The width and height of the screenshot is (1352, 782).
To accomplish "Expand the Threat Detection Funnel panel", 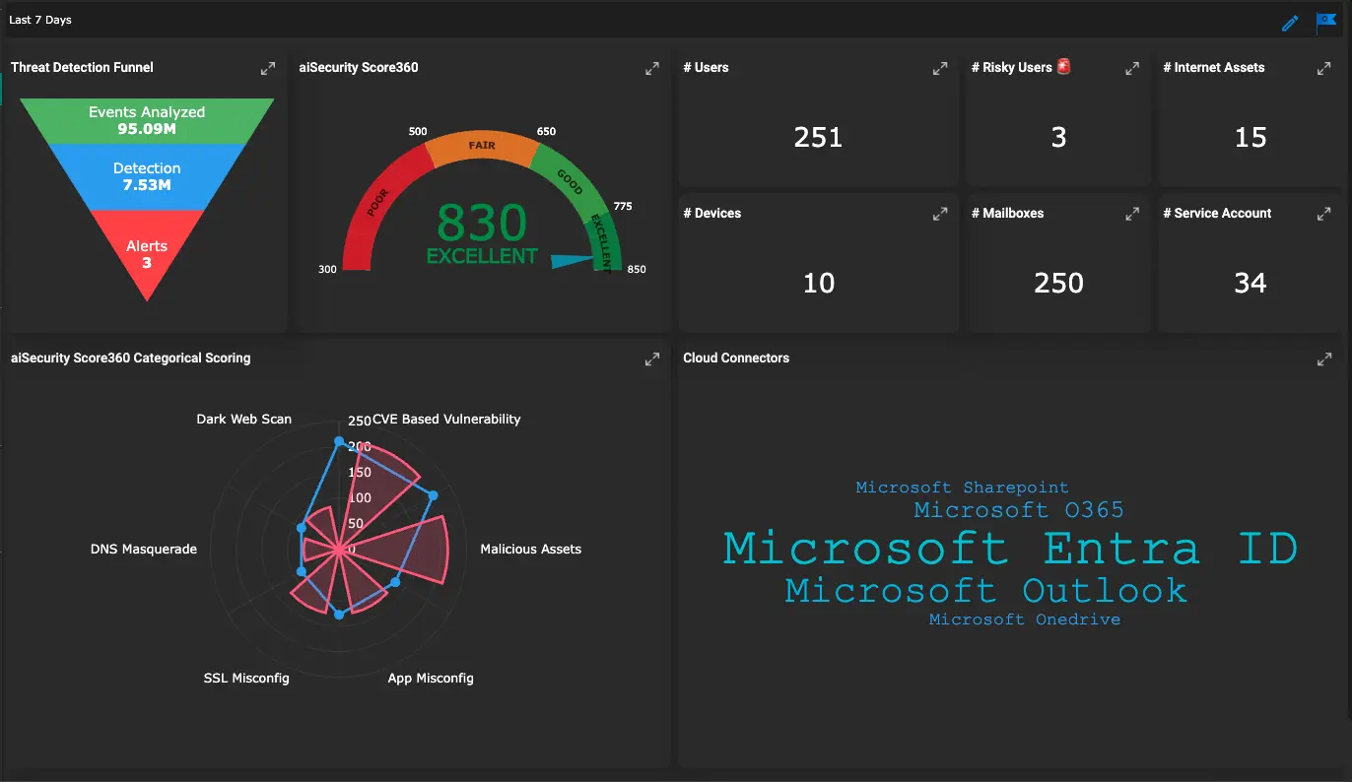I will coord(268,68).
